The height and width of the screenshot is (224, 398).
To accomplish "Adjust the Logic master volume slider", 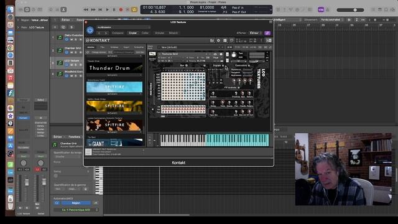I will click(x=350, y=10).
